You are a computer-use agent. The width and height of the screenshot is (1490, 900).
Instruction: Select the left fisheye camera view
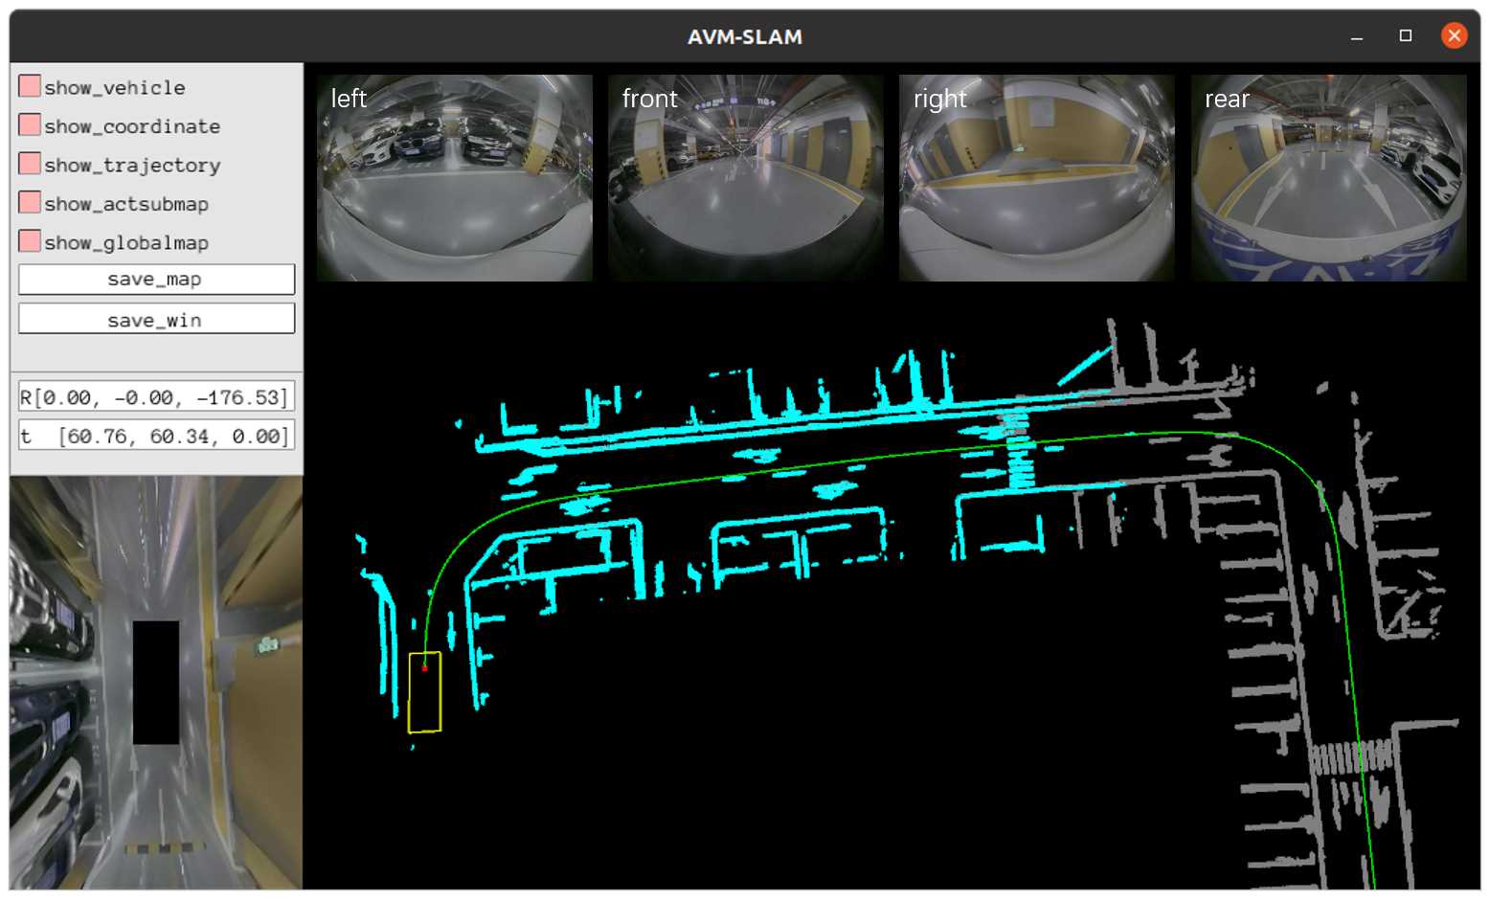[x=455, y=178]
